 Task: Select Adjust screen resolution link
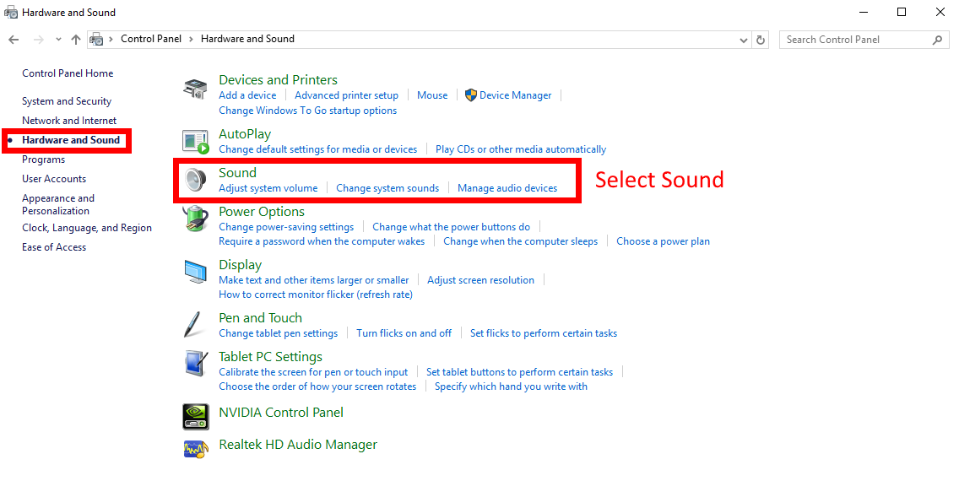pyautogui.click(x=480, y=280)
